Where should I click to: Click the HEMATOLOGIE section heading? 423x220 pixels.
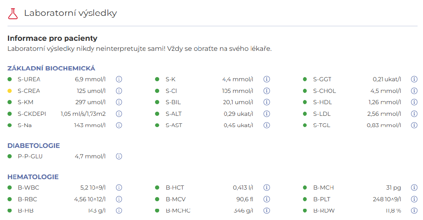pos(33,177)
